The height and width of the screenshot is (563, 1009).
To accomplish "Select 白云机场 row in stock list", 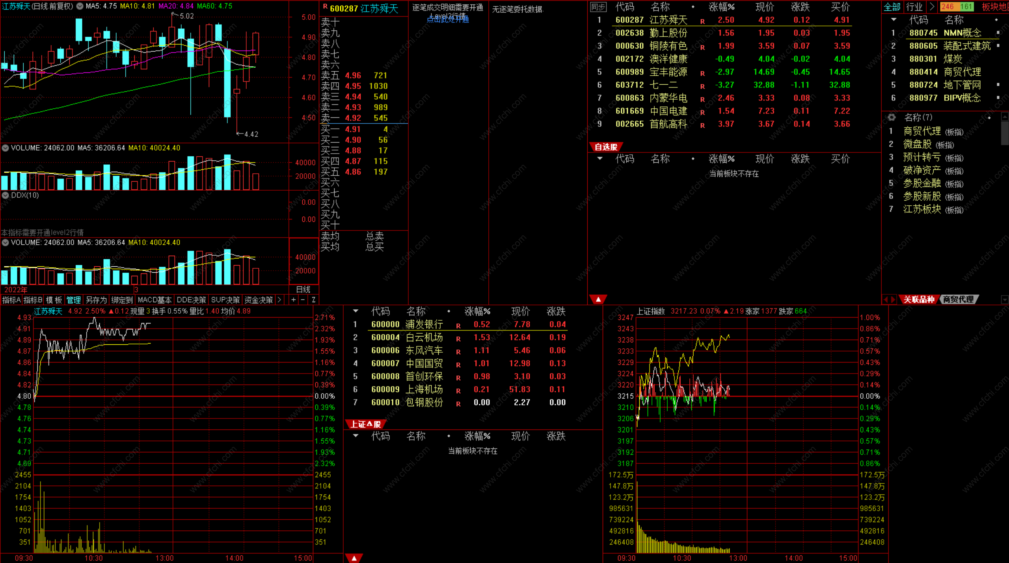I will pyautogui.click(x=424, y=337).
